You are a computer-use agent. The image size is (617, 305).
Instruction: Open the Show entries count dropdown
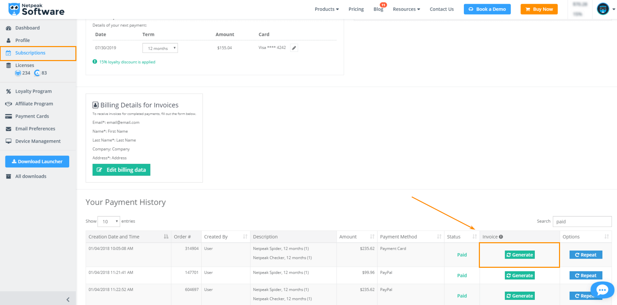click(x=109, y=221)
